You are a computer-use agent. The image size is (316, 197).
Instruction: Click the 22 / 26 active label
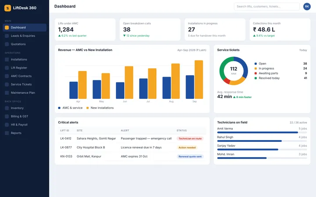298,123
